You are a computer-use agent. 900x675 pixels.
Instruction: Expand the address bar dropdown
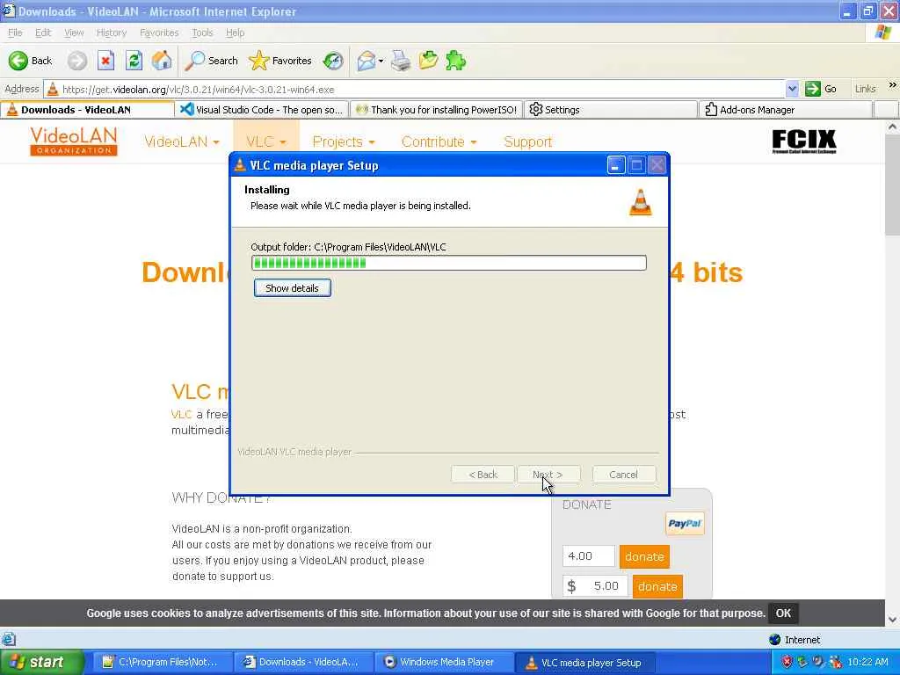792,89
